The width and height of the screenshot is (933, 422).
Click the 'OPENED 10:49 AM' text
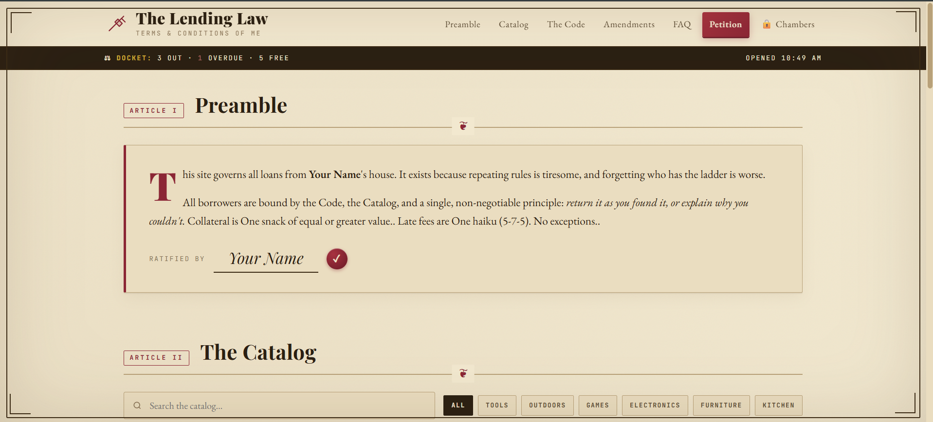point(784,58)
